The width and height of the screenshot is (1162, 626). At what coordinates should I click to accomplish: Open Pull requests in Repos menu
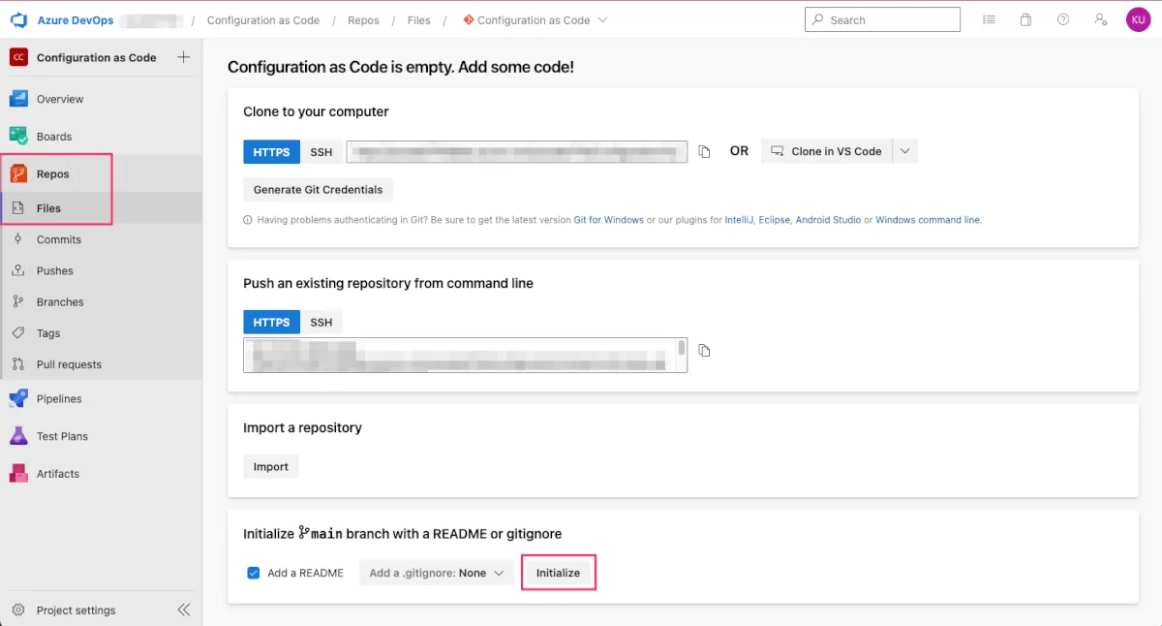pos(69,364)
